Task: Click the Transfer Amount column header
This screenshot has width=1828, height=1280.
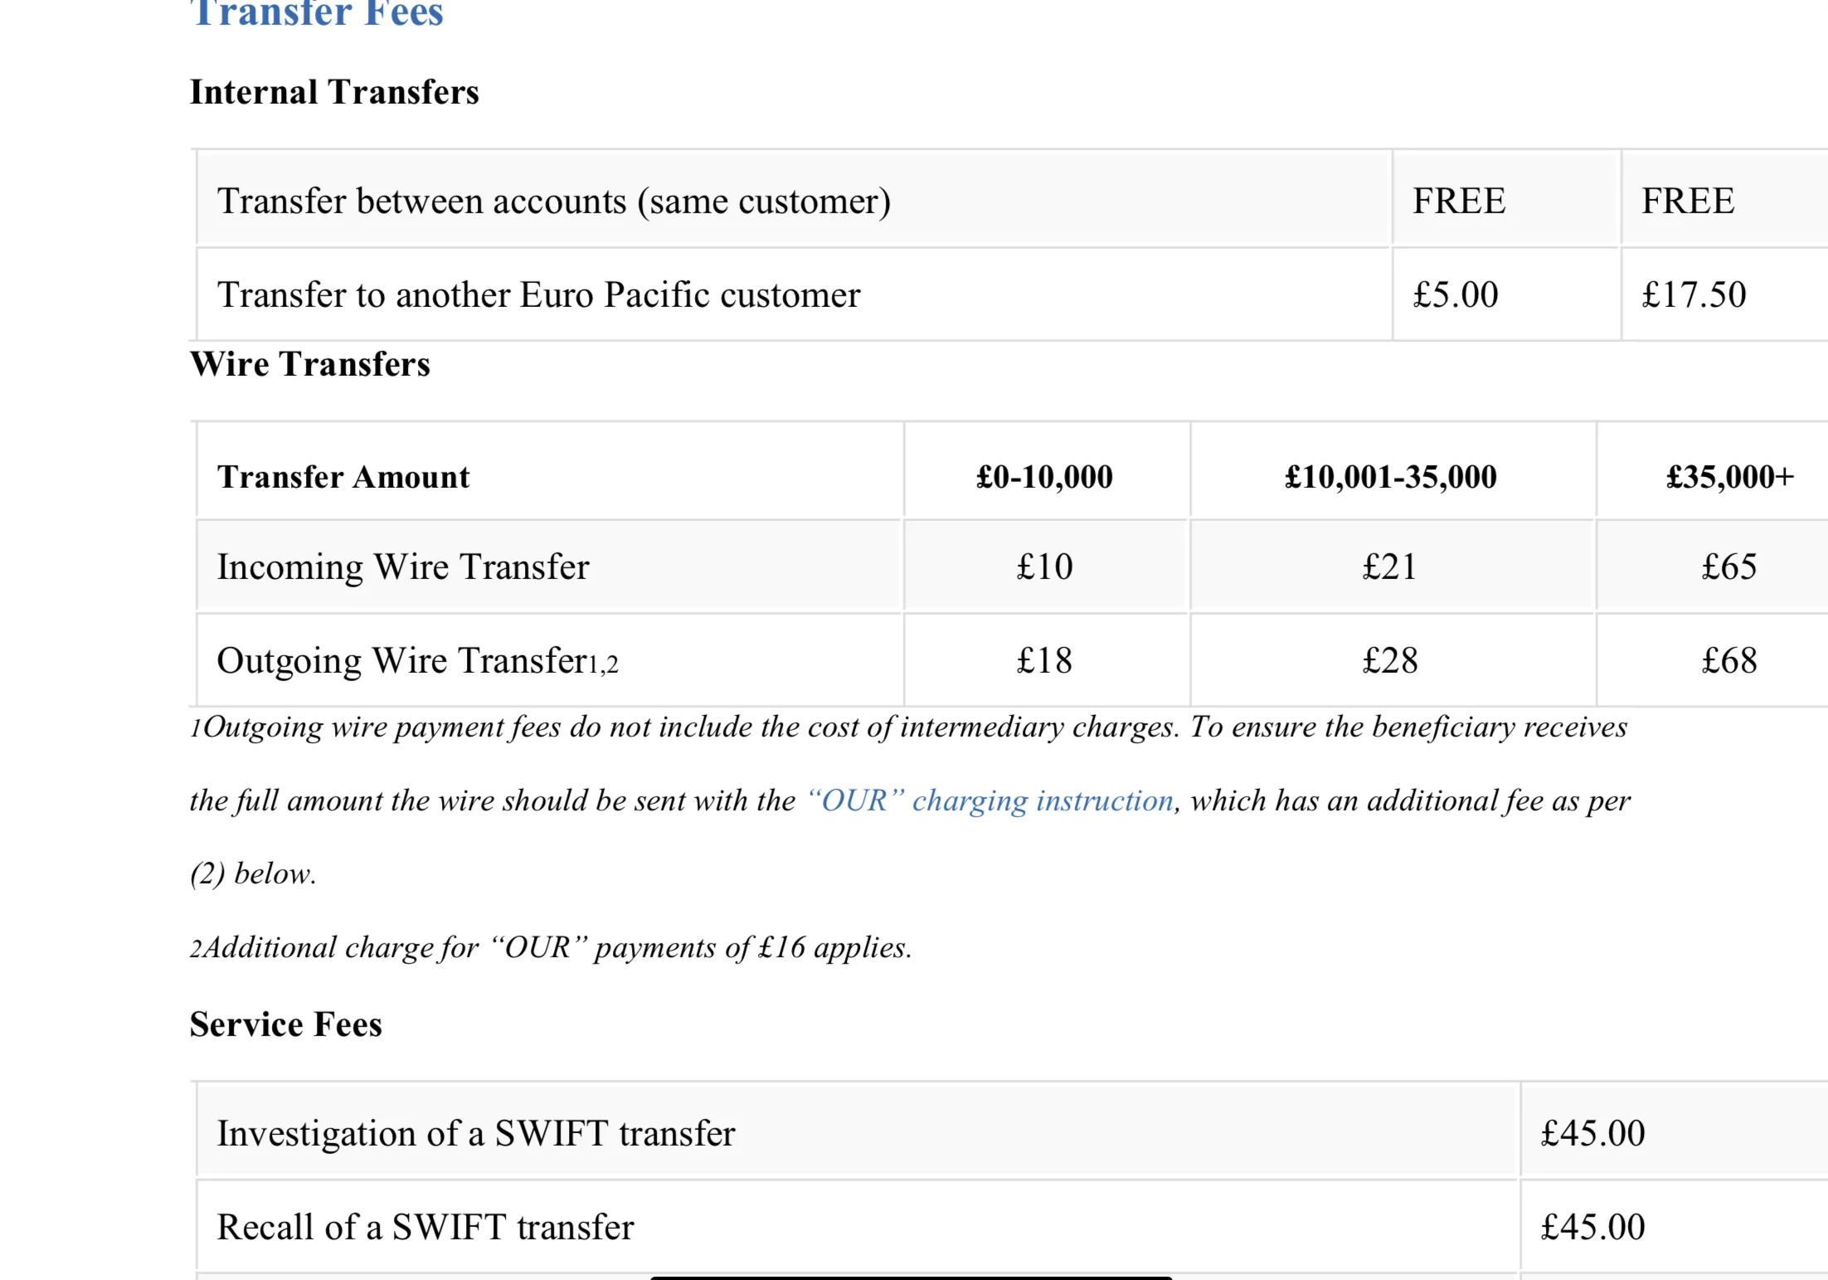Action: coord(343,476)
